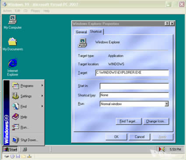Open Programs in Start menu

[28, 86]
